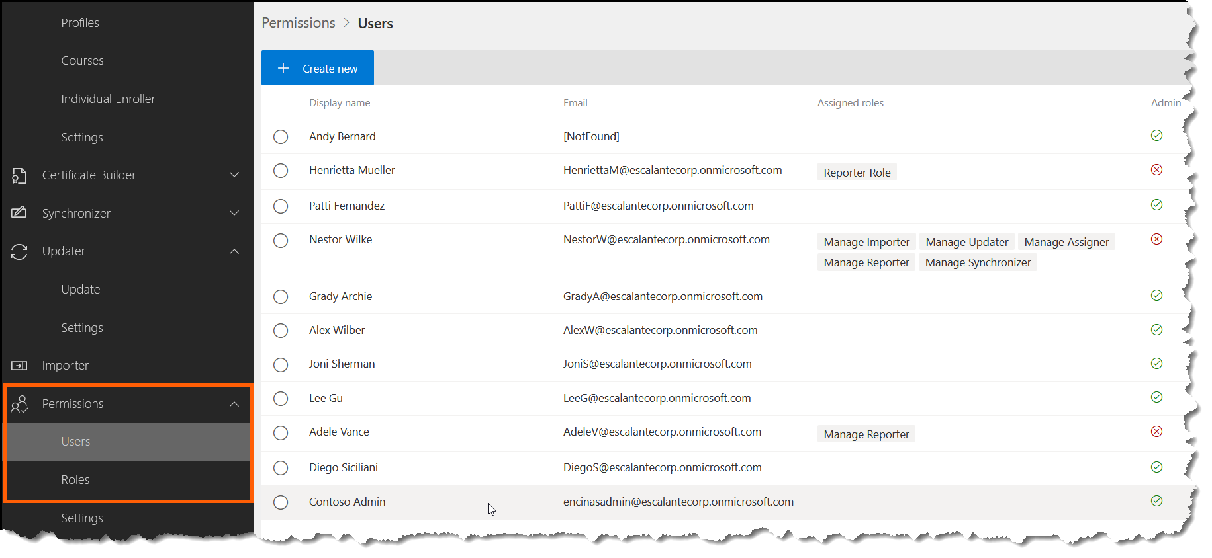Collapse the Permissions section chevron
The image size is (1212, 558).
pos(234,404)
